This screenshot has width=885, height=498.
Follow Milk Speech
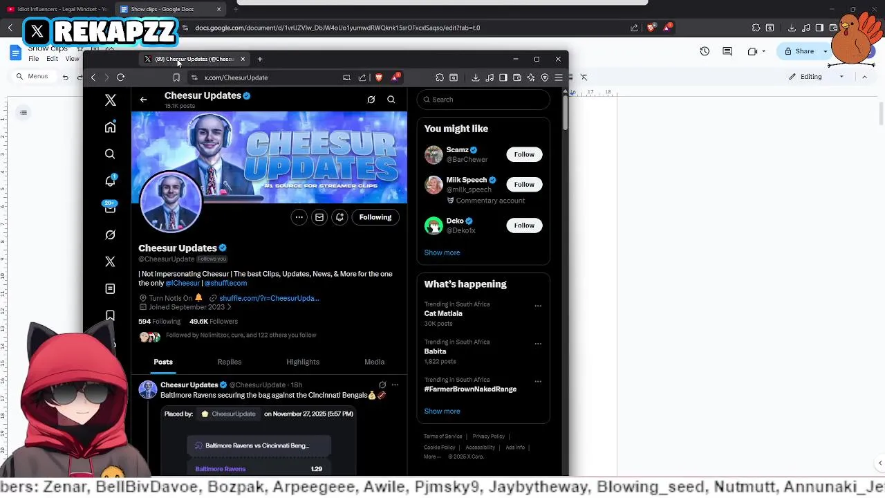pos(524,185)
